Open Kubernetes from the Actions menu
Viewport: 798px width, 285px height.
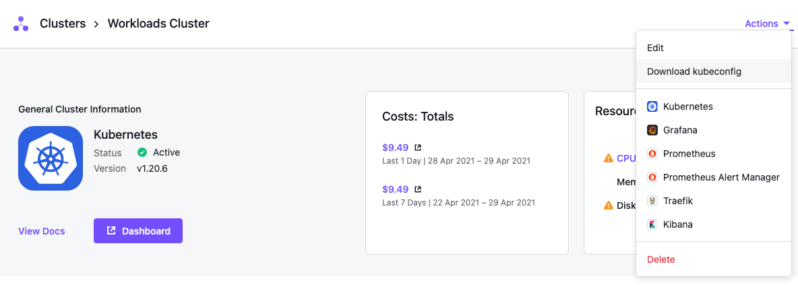tap(713, 107)
